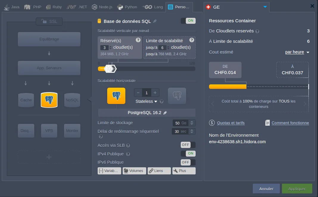Turn off IPv4 Publique toggle
Viewport: 318px width, 197px height.
coord(188,154)
